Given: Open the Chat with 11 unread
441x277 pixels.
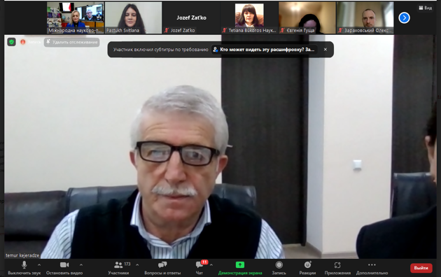Looking at the screenshot, I should [199, 264].
